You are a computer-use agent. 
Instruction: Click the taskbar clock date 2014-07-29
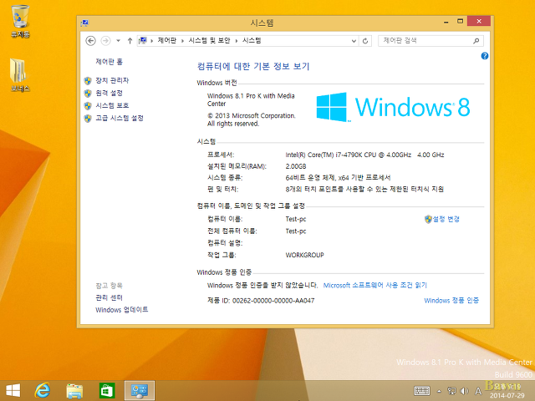pos(507,395)
